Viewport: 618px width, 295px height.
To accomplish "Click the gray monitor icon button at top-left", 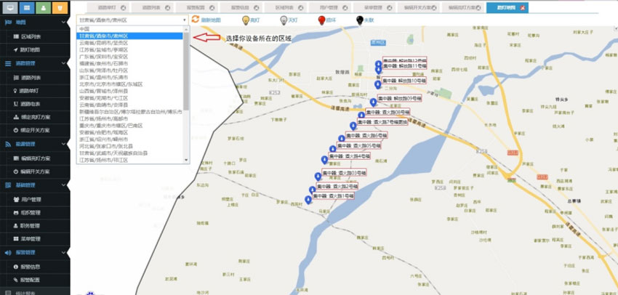I will [9, 8].
